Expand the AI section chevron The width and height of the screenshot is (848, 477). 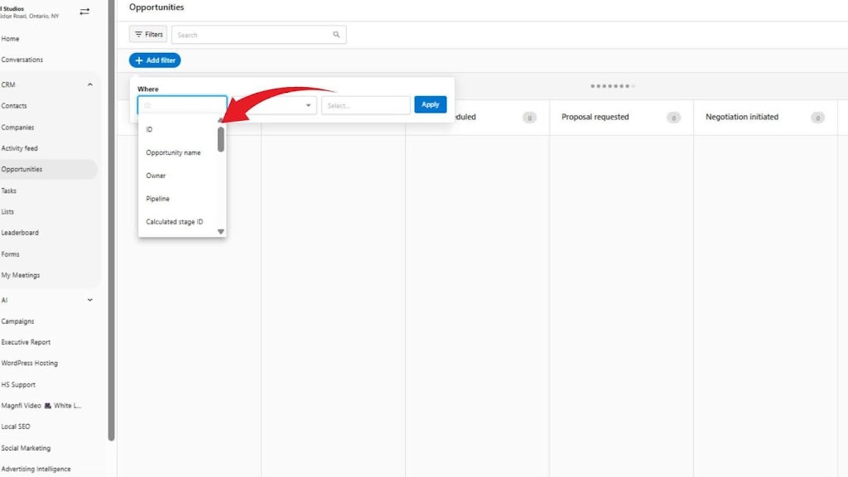pos(89,300)
